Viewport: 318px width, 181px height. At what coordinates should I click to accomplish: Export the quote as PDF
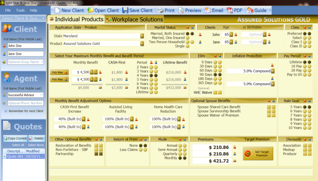[234, 10]
